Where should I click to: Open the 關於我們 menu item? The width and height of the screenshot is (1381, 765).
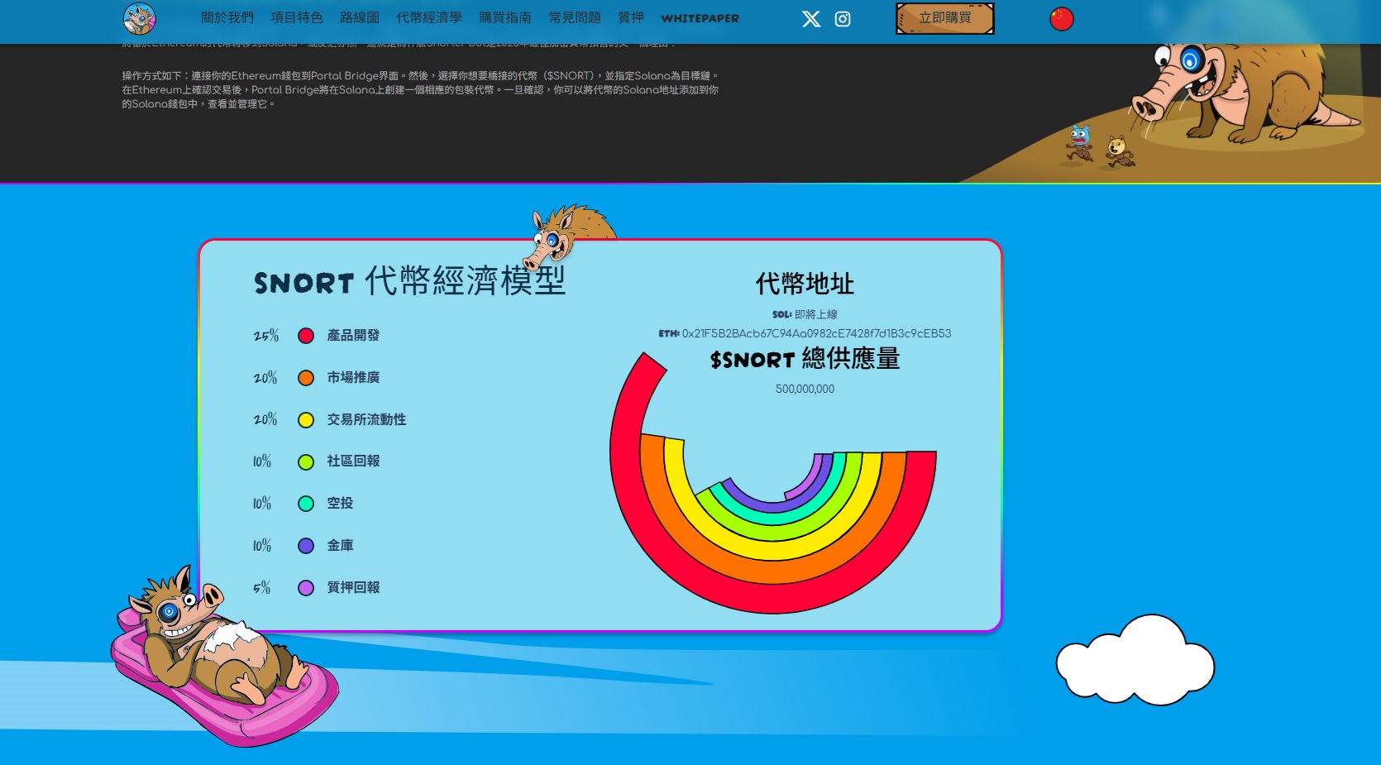click(x=227, y=18)
